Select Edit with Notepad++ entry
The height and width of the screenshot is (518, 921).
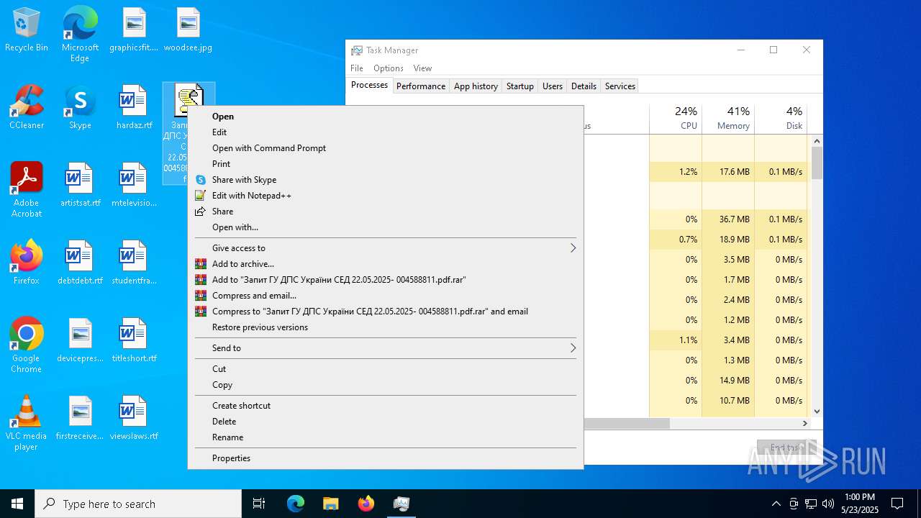[386, 196]
